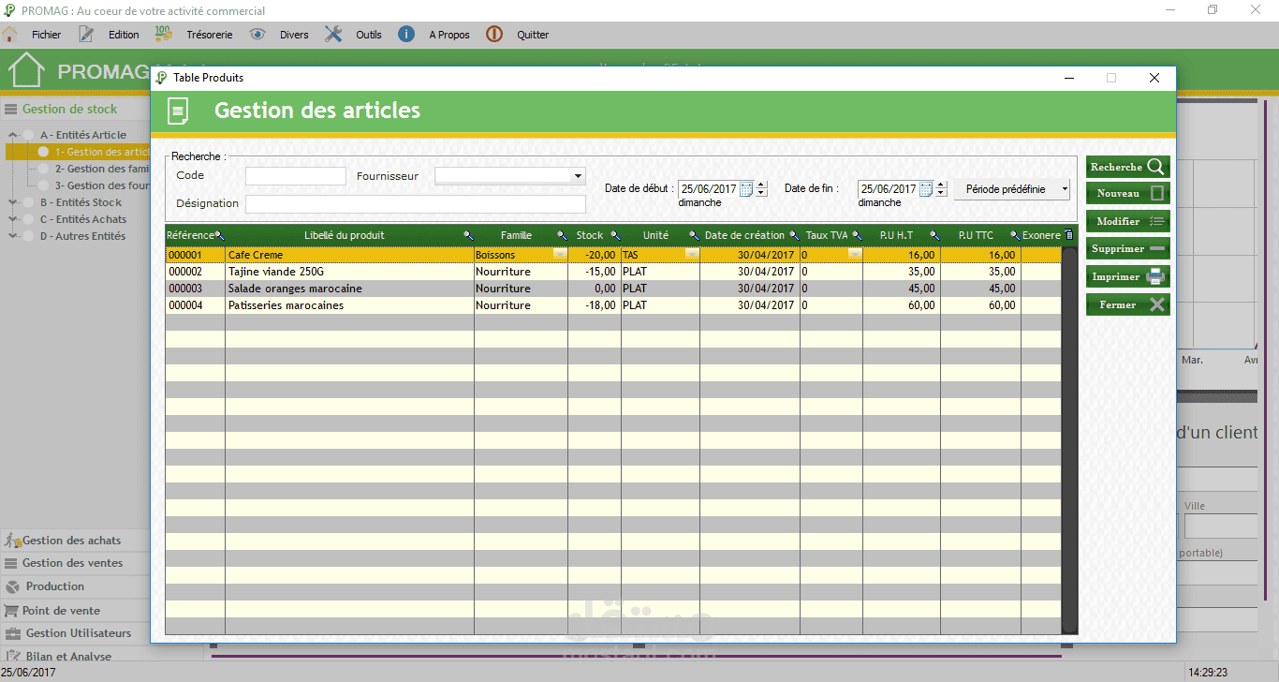The image size is (1279, 682).
Task: Click the Supprimer button
Action: click(1128, 249)
